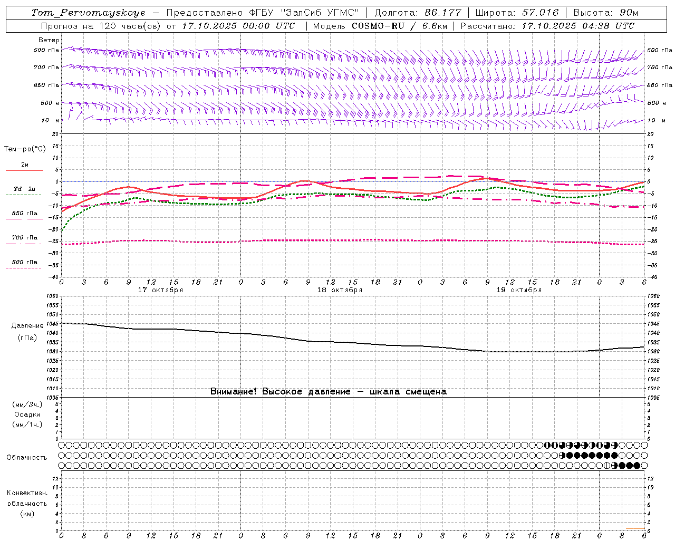
Task: Click the 500 м wind level label on left
Action: click(50, 103)
